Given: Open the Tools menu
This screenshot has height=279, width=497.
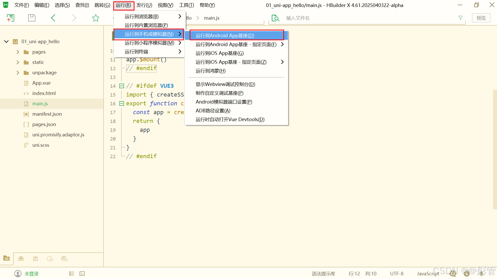Looking at the screenshot, I should [x=186, y=5].
